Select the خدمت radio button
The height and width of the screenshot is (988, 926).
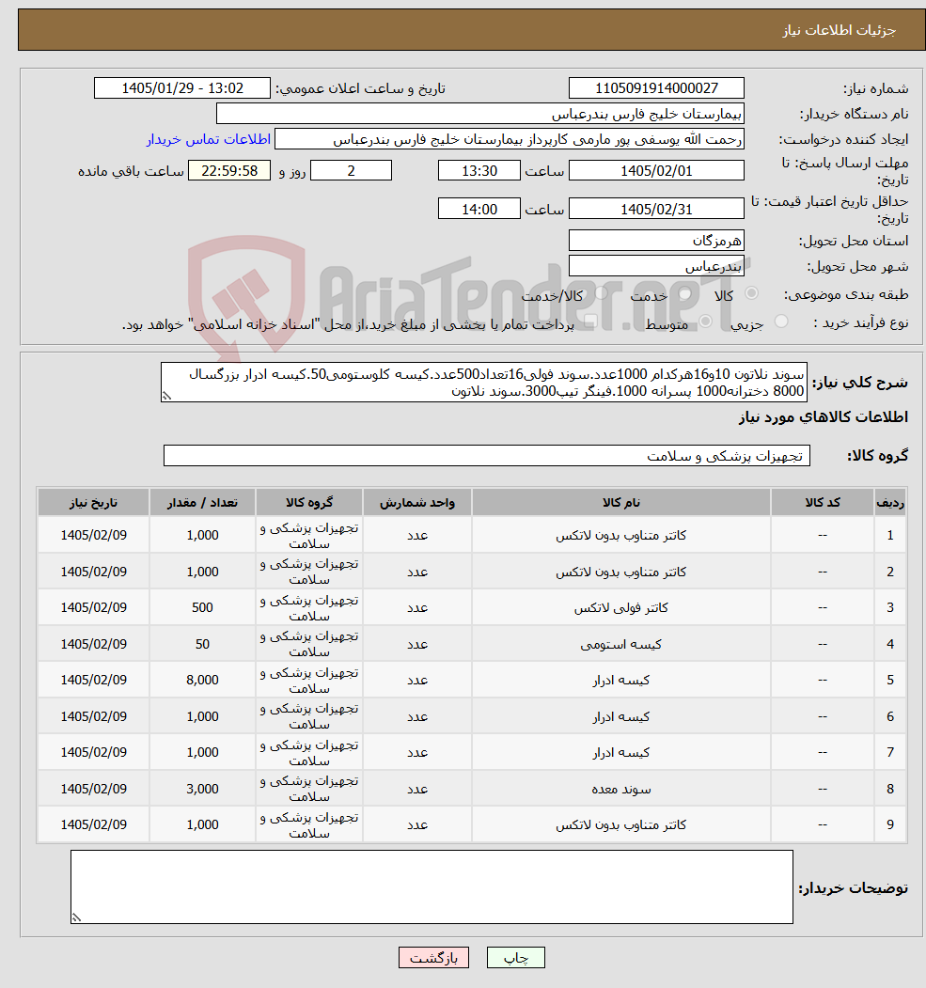684,293
